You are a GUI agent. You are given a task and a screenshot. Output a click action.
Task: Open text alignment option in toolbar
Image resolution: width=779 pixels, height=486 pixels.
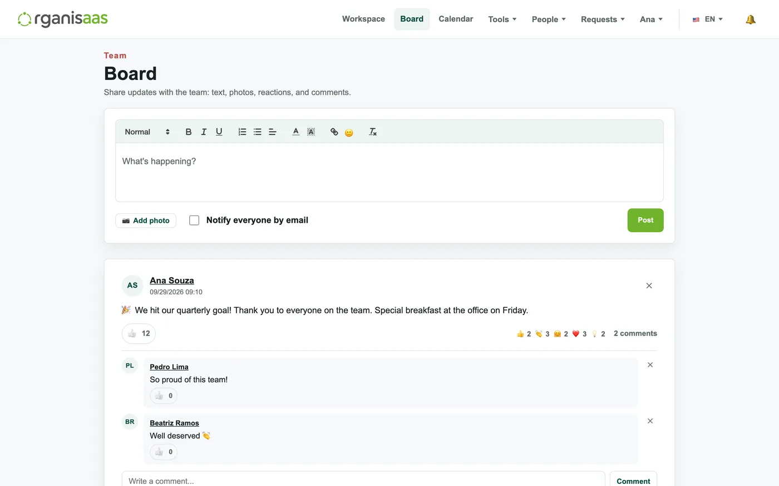click(273, 132)
